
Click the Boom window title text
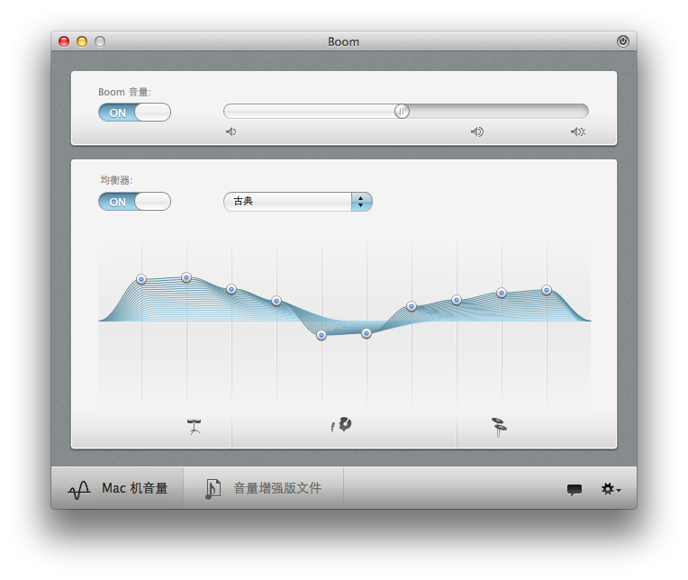point(344,41)
